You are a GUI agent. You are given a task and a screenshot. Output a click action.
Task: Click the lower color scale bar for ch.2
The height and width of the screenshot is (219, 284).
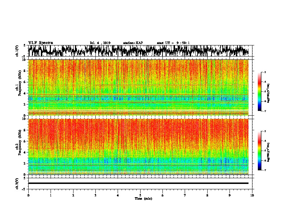tap(259, 151)
